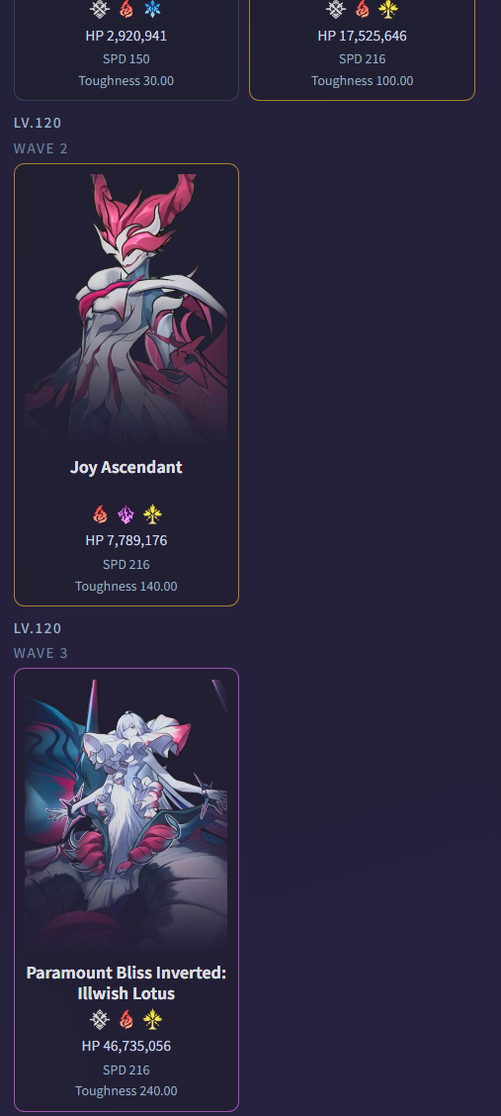The height and width of the screenshot is (1116, 501).
Task: Click the Physical weakness icon on Illwish Lotus
Action: coord(100,1020)
